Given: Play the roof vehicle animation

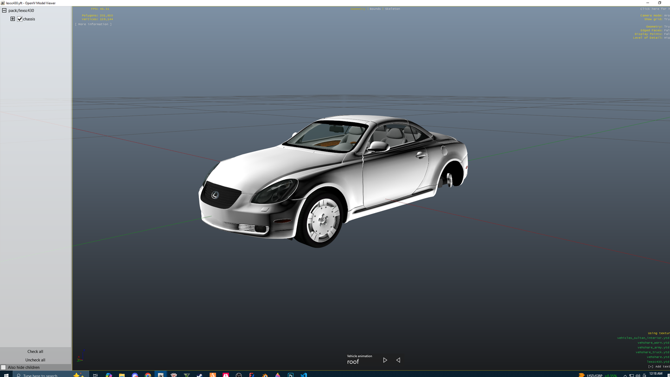Looking at the screenshot, I should 385,360.
